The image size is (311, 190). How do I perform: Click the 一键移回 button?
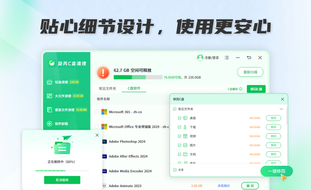277,171
